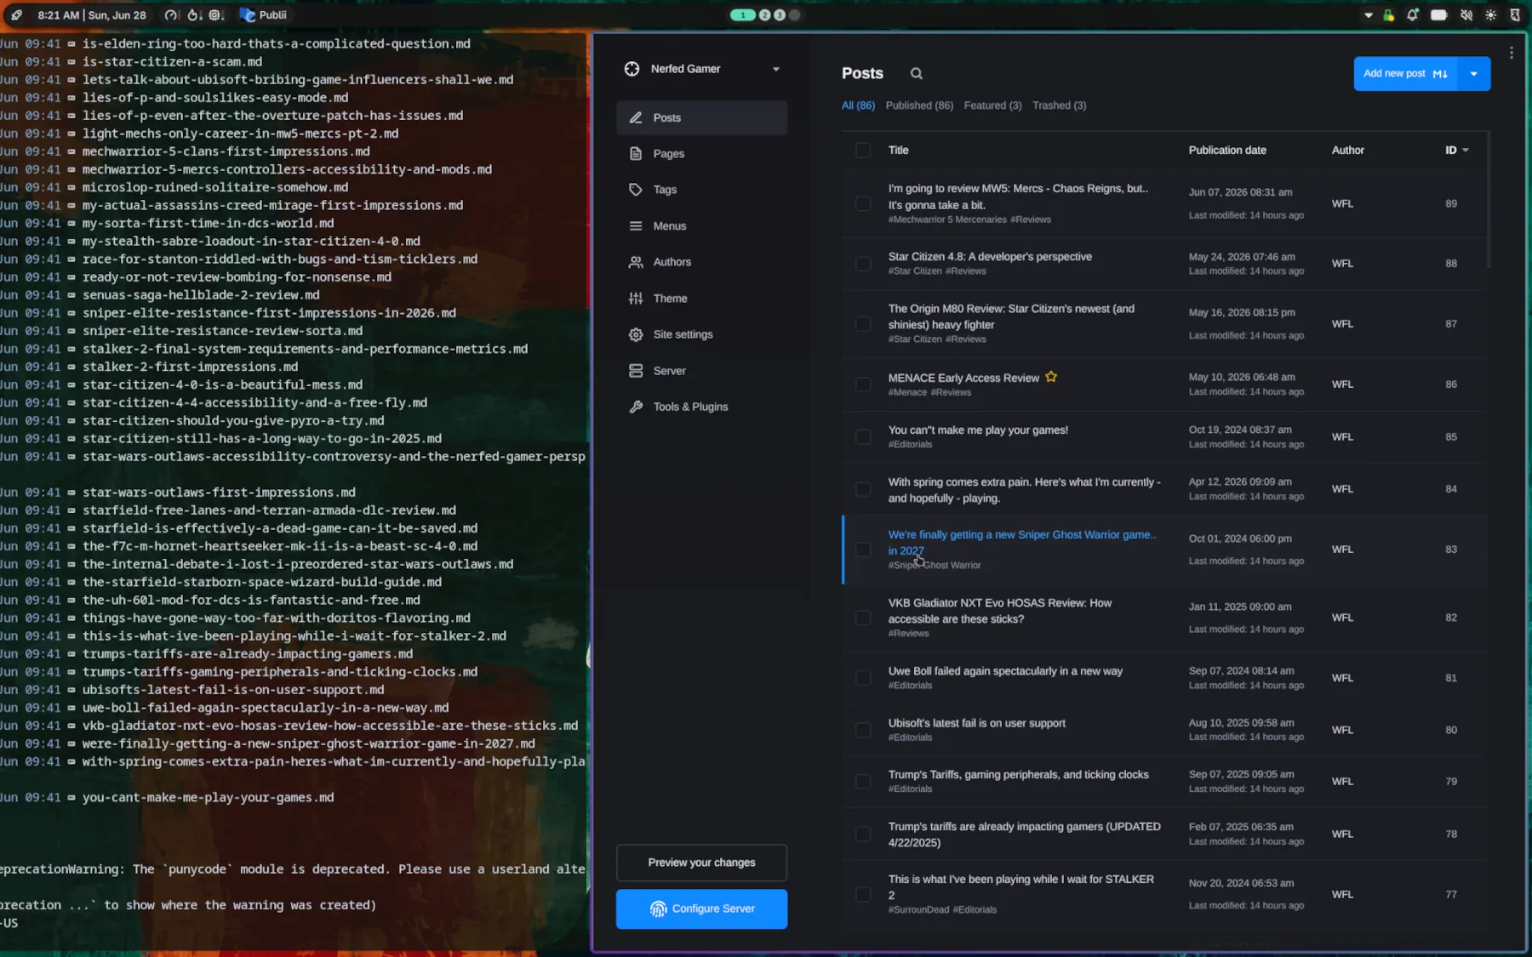Click you-cant-make-me-play-your-games.md in the terminal
The height and width of the screenshot is (957, 1532).
(x=208, y=798)
